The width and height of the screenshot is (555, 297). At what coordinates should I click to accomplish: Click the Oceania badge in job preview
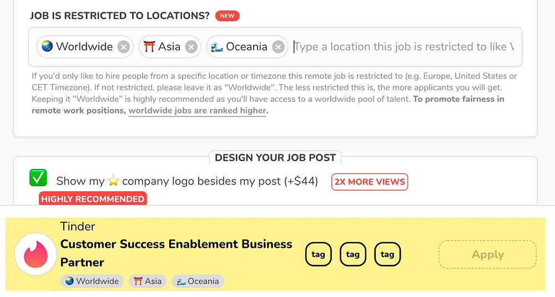(x=198, y=281)
